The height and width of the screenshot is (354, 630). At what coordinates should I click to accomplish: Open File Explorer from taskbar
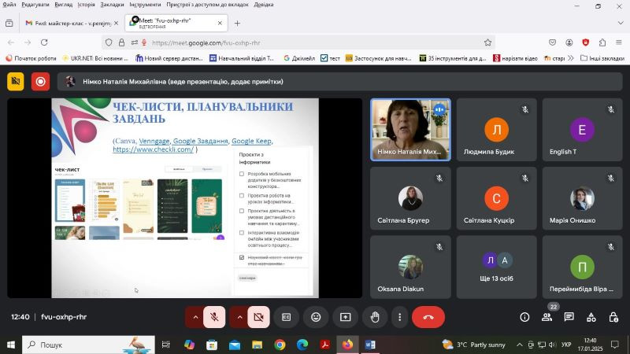pos(258,345)
